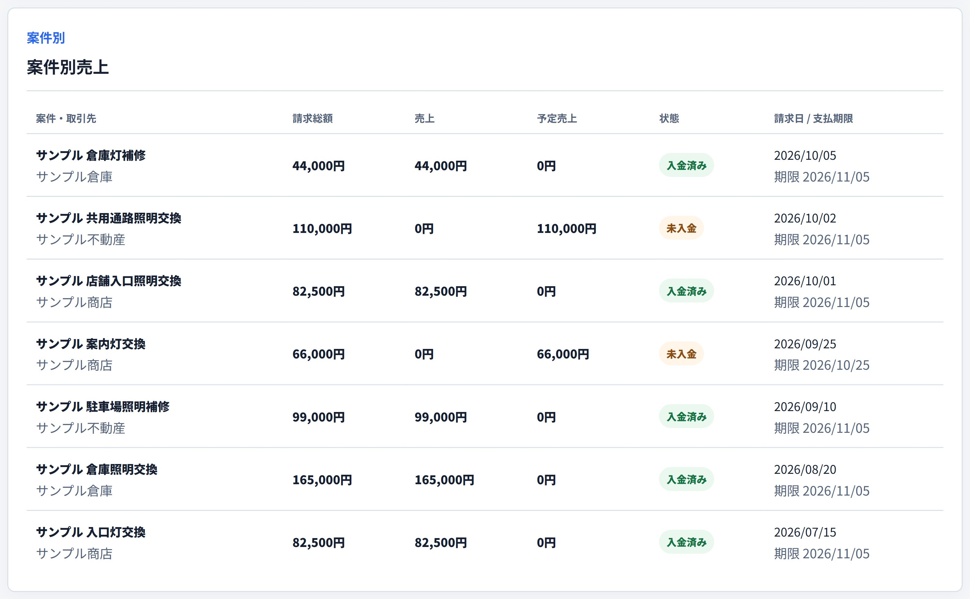Click the invoice date 2026/10/05
The image size is (970, 599).
point(805,155)
